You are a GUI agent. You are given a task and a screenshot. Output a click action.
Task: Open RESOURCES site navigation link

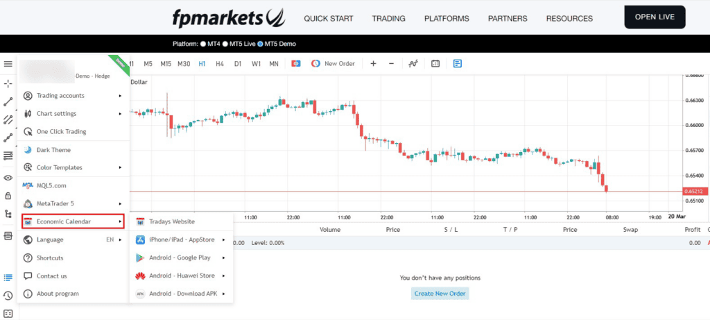coord(569,19)
